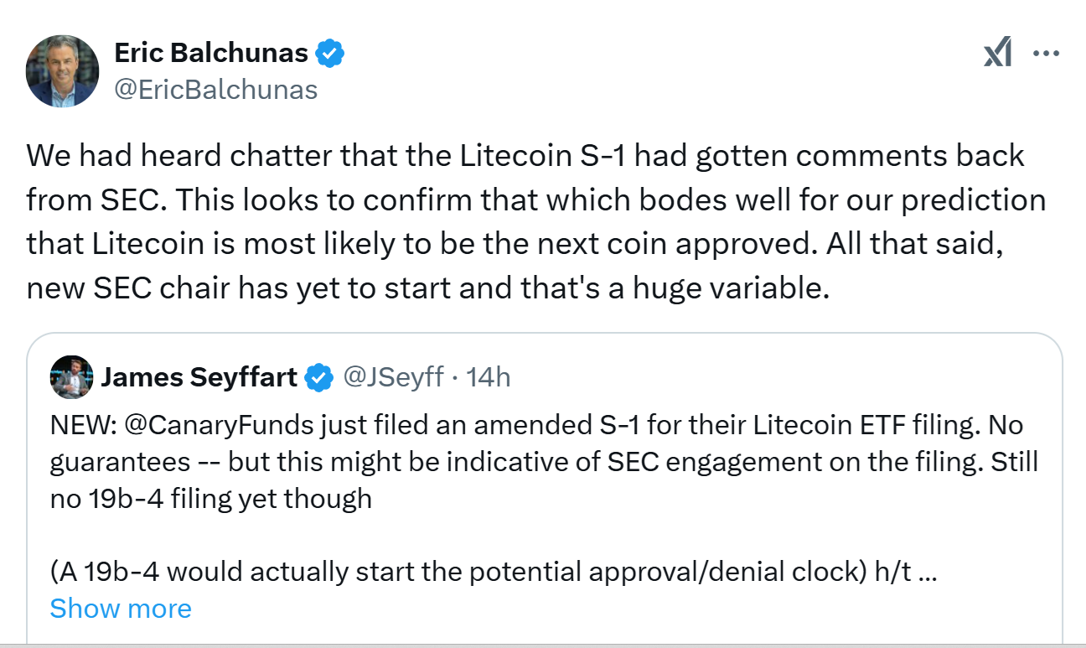Click quoted line '(A 19b-4 would actually start'
Screen dimensions: 1086x648
pos(493,571)
